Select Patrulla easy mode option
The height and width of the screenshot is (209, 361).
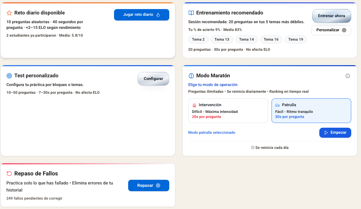[x=311, y=111]
